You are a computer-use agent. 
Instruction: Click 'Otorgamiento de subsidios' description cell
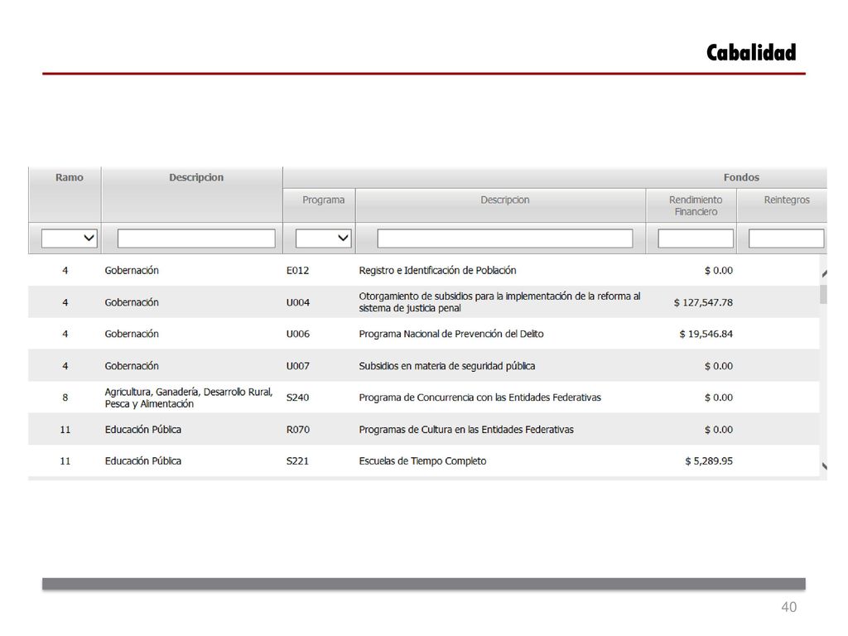(499, 302)
